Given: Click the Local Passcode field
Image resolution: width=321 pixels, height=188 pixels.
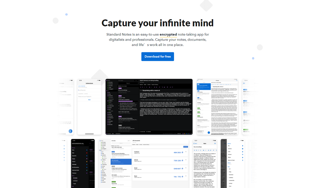Looking at the screenshot, I should click(89, 90).
